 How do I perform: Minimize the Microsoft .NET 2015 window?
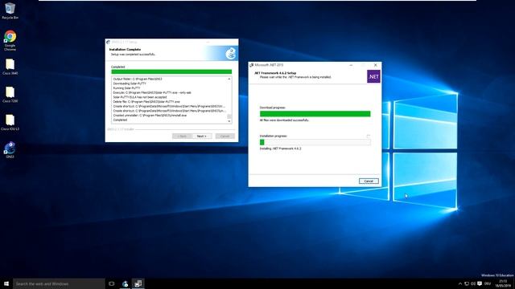351,65
